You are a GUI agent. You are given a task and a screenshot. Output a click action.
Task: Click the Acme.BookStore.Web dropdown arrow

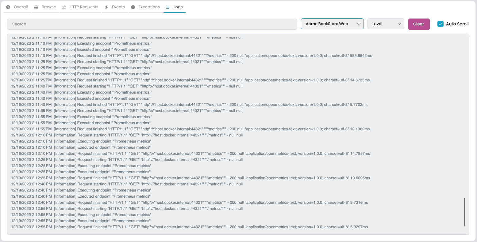(x=359, y=24)
